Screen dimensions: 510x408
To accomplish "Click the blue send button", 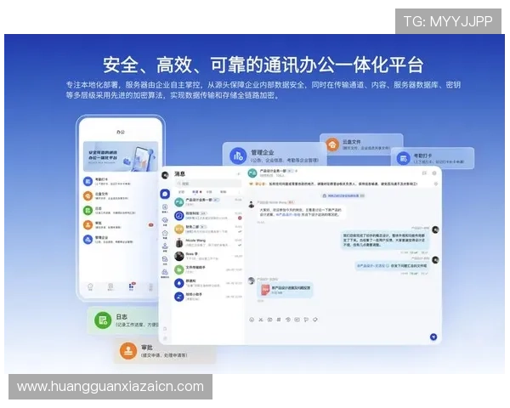I will [433, 337].
